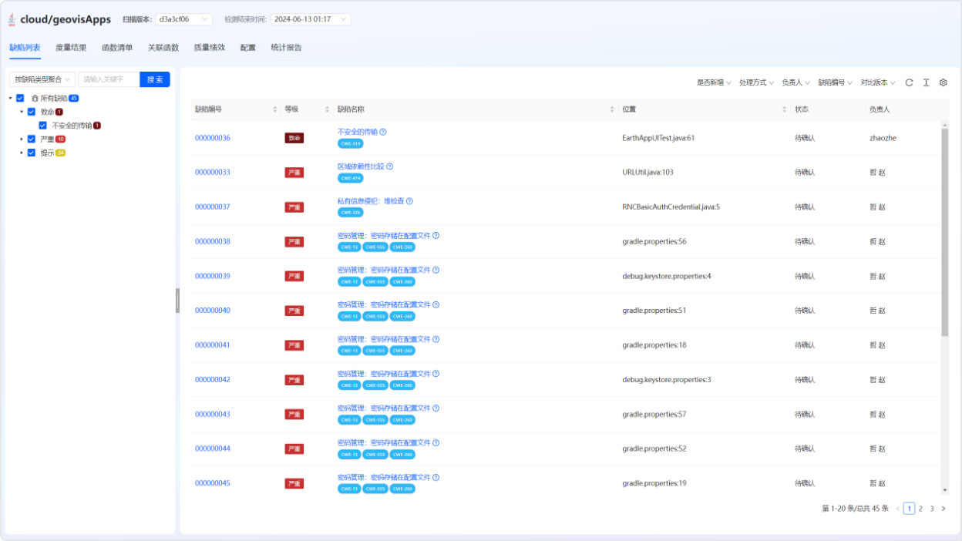Expand the 严重 tree node arrow
Viewport: 962px width, 541px height.
pos(22,139)
